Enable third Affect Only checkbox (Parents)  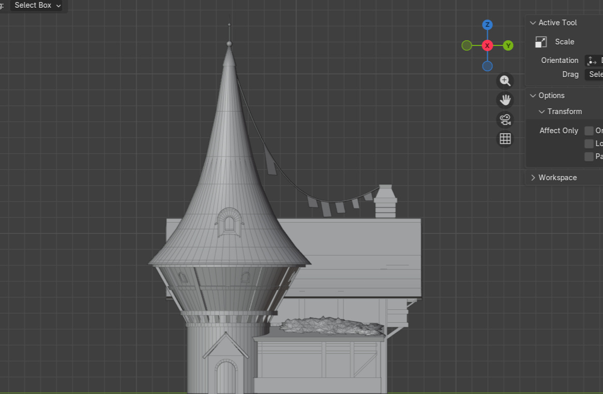pos(589,156)
